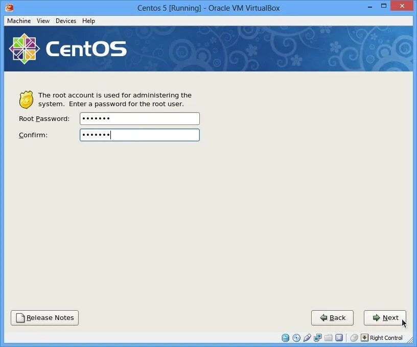Click the Next button
417x347 pixels.
coord(385,318)
